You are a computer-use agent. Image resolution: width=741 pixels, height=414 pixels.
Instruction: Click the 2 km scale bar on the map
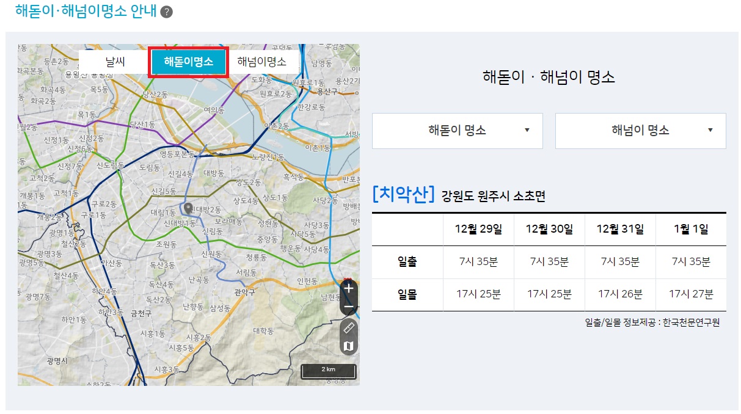[x=329, y=371]
